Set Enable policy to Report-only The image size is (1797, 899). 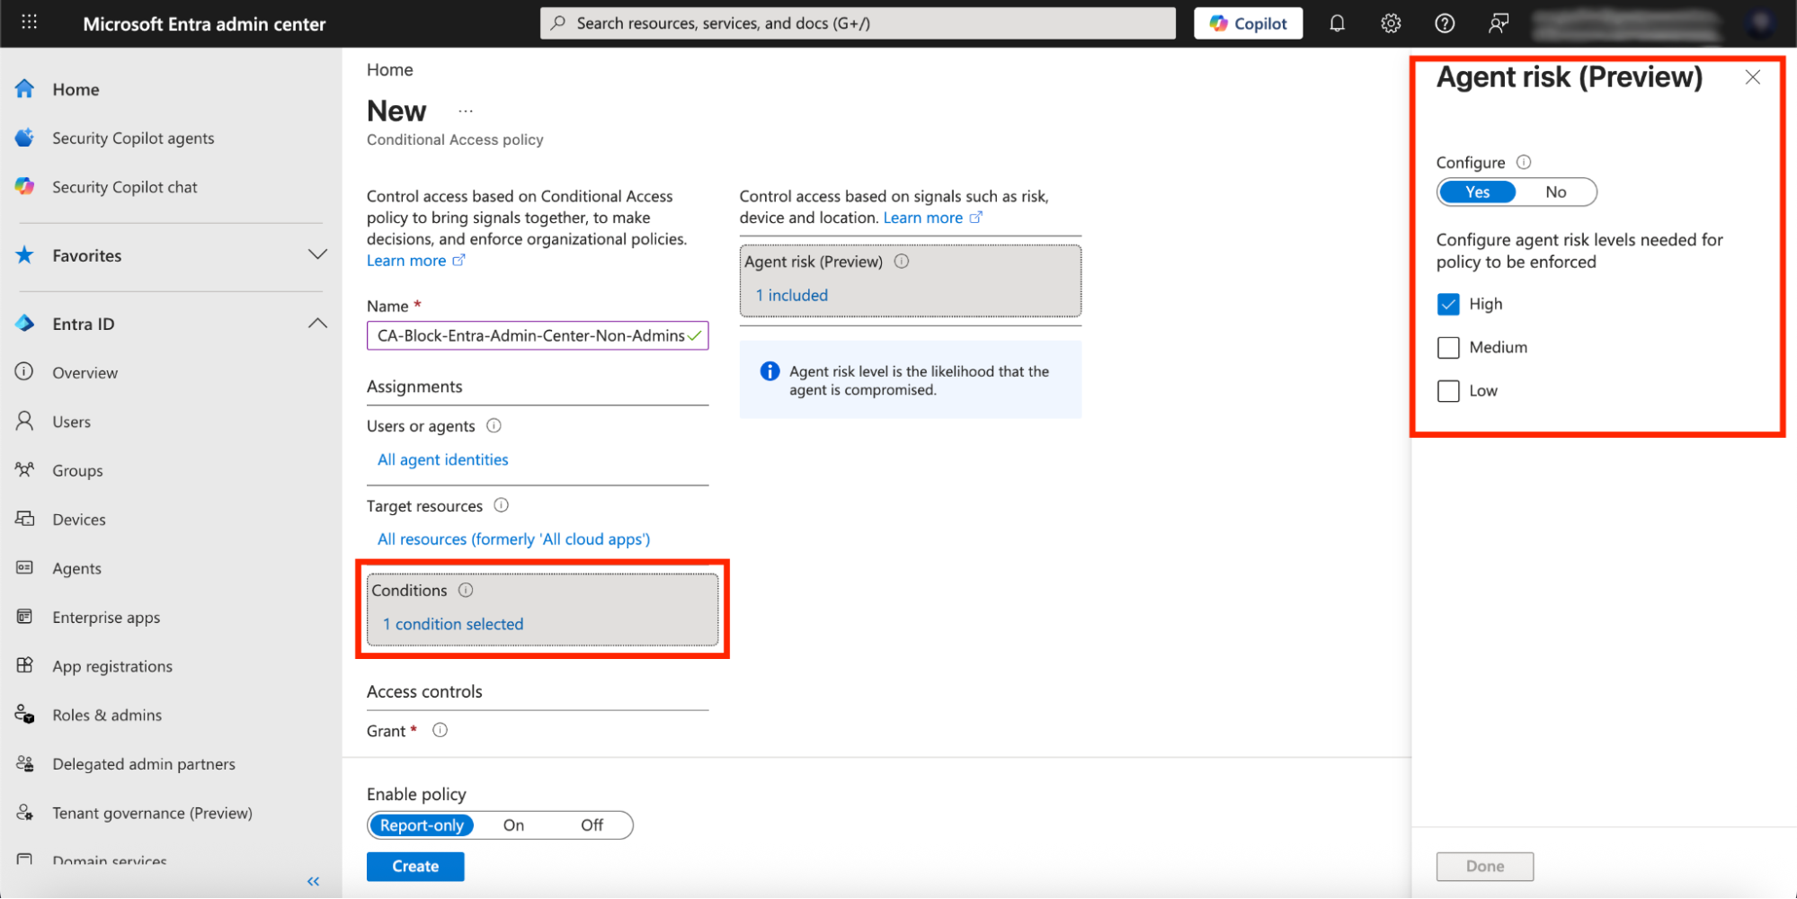[422, 825]
